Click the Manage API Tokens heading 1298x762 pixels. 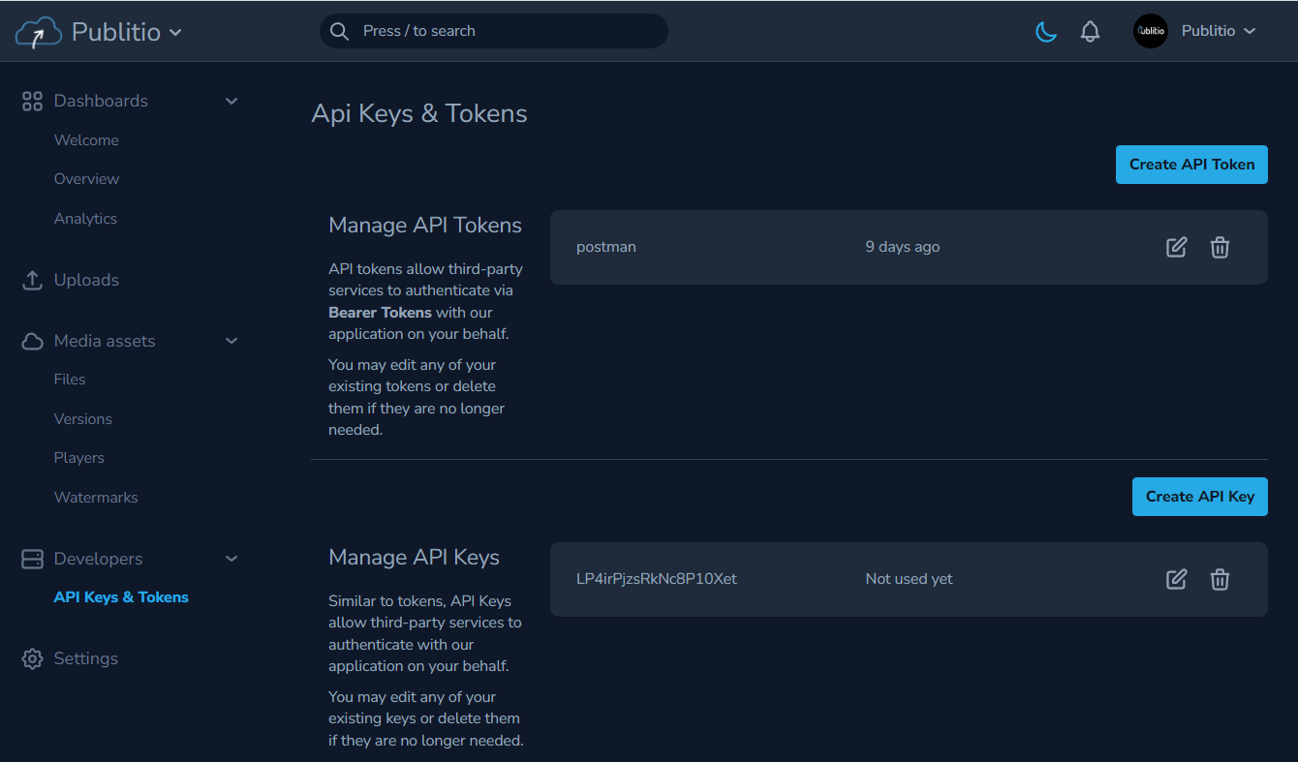click(425, 226)
